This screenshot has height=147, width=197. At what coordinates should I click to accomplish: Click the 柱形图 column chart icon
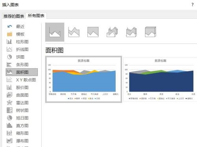tap(9, 42)
